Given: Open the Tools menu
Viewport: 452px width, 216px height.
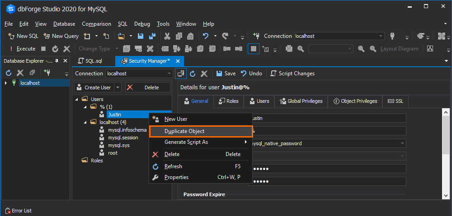Looking at the screenshot, I should click(x=163, y=24).
